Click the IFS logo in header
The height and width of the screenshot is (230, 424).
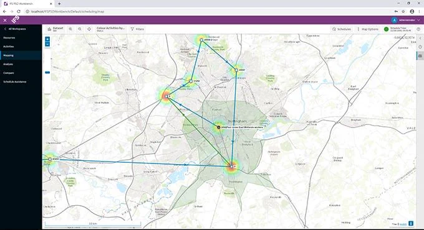click(16, 20)
